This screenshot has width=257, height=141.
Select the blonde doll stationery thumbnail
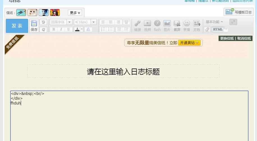[32, 12]
